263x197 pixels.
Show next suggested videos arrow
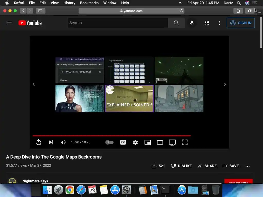click(225, 84)
